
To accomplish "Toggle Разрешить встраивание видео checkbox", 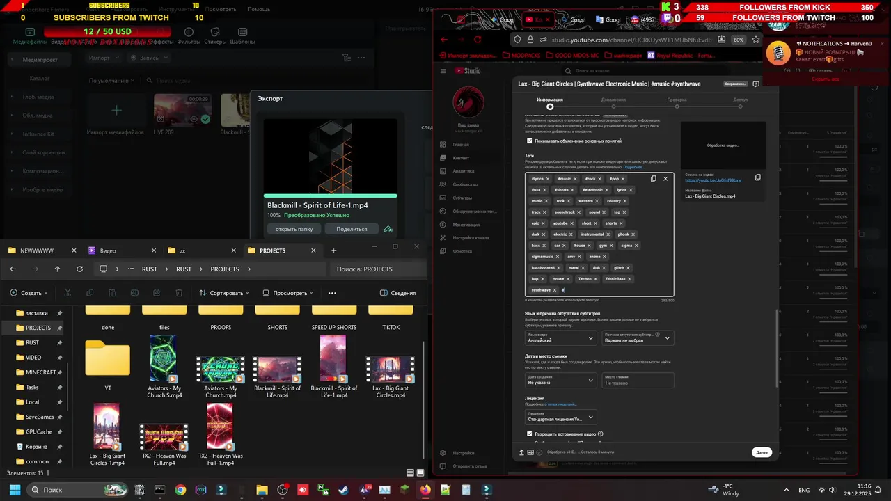I will point(529,434).
